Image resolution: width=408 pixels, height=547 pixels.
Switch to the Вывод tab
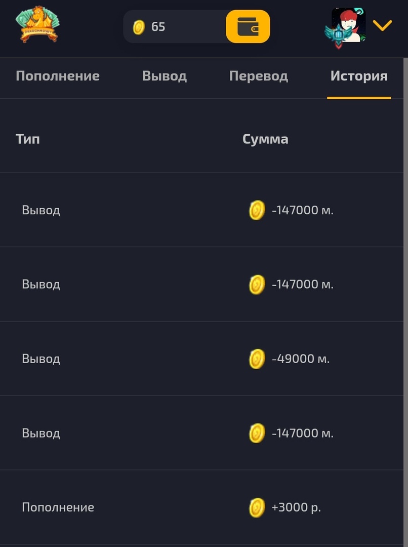pos(164,76)
